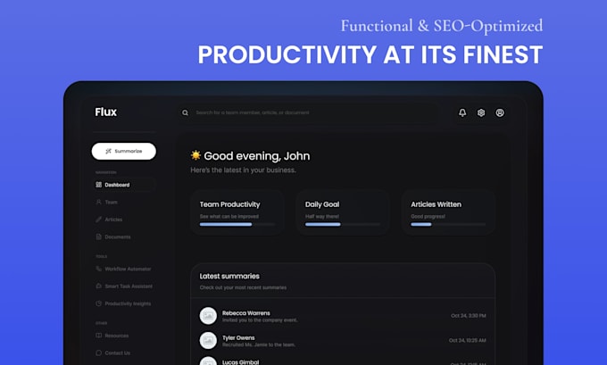Open Productivity Insights in sidebar

point(128,303)
